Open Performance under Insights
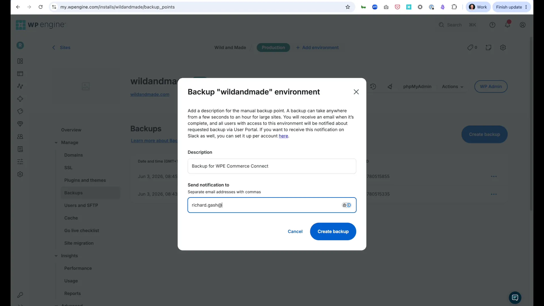The width and height of the screenshot is (544, 306). point(78,268)
